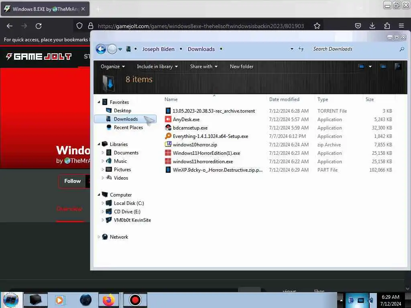Click the Search Downloads field
This screenshot has height=308, width=411.
coord(355,49)
